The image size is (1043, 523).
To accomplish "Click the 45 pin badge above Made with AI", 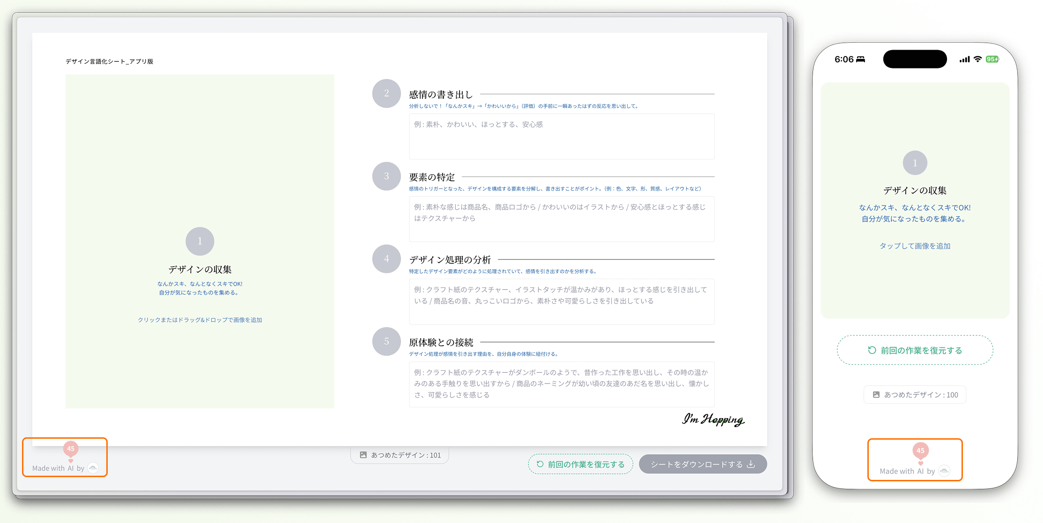I will click(x=71, y=449).
